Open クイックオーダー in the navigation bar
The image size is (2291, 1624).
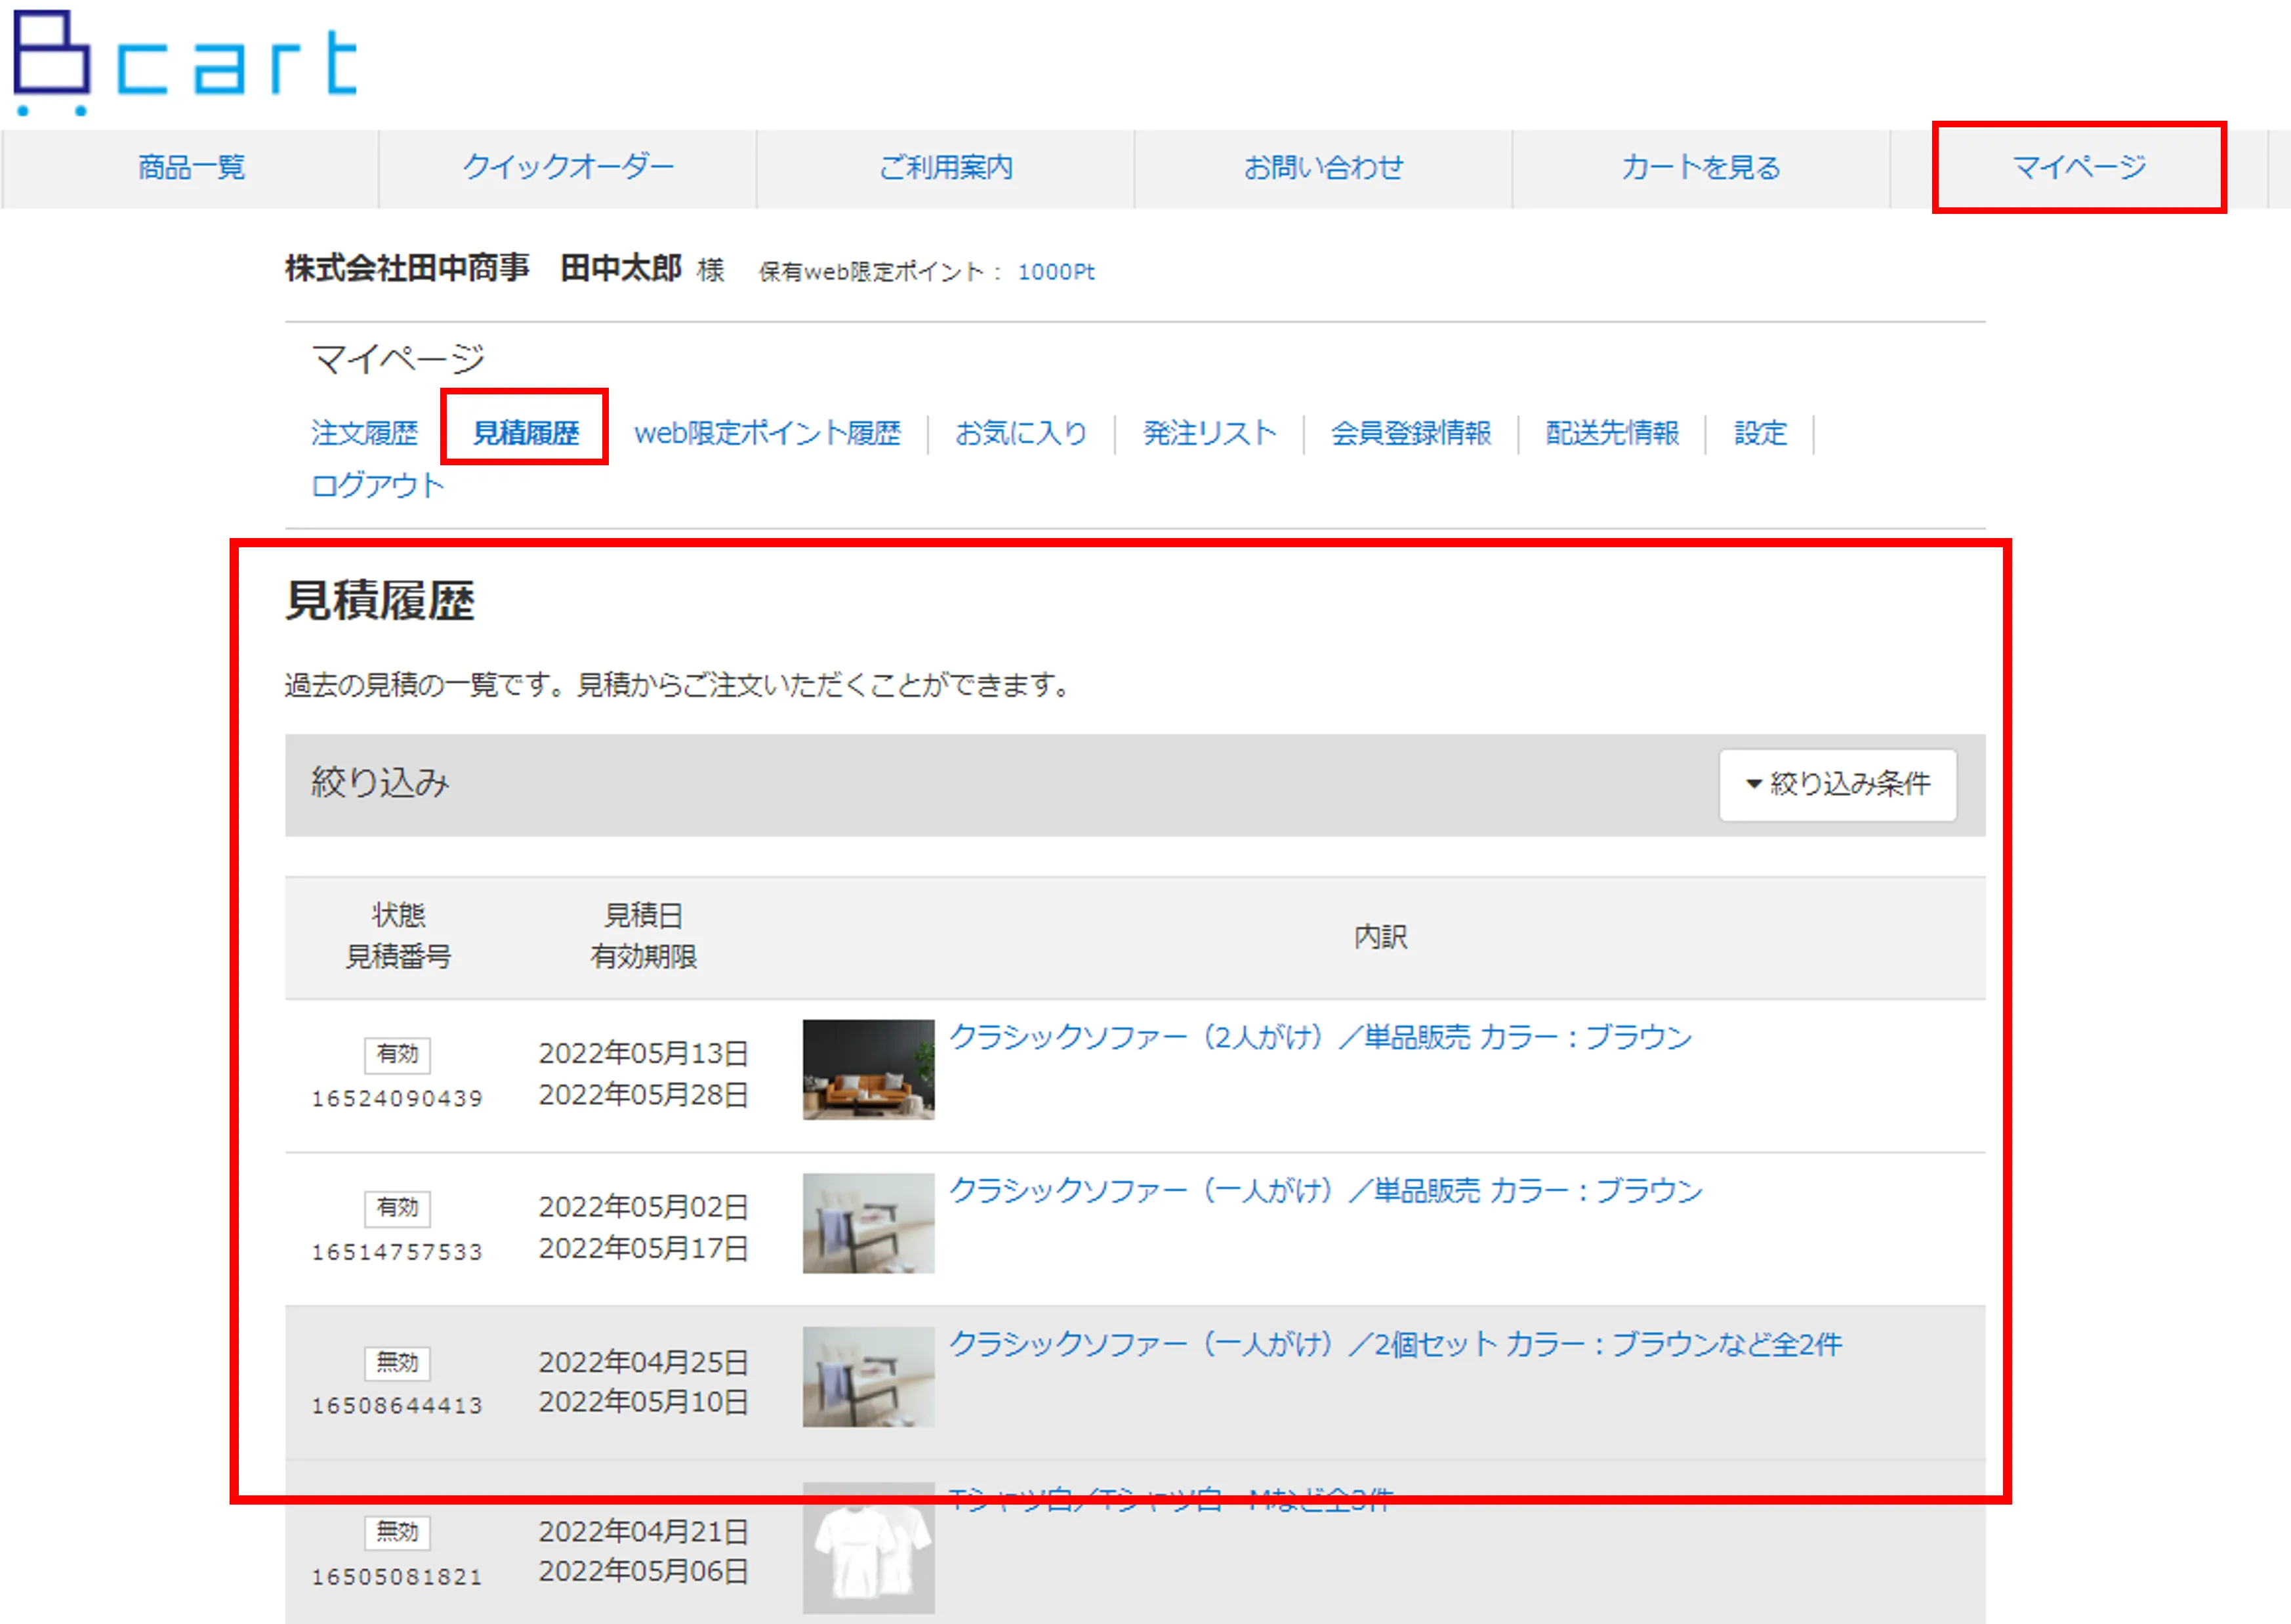click(x=568, y=167)
